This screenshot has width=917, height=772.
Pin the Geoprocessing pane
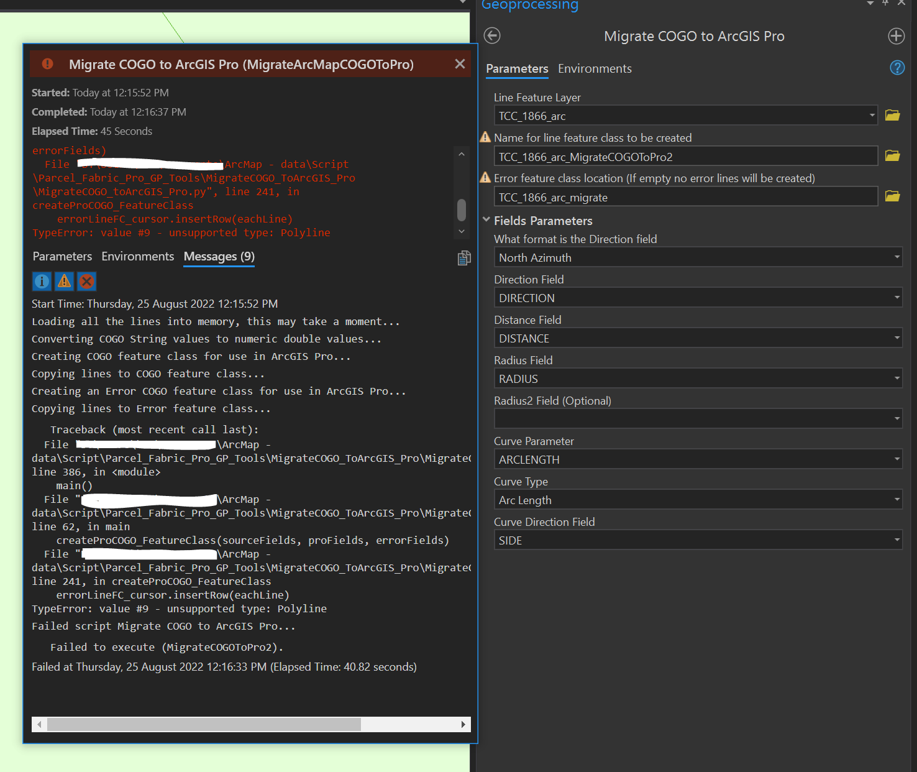(884, 4)
